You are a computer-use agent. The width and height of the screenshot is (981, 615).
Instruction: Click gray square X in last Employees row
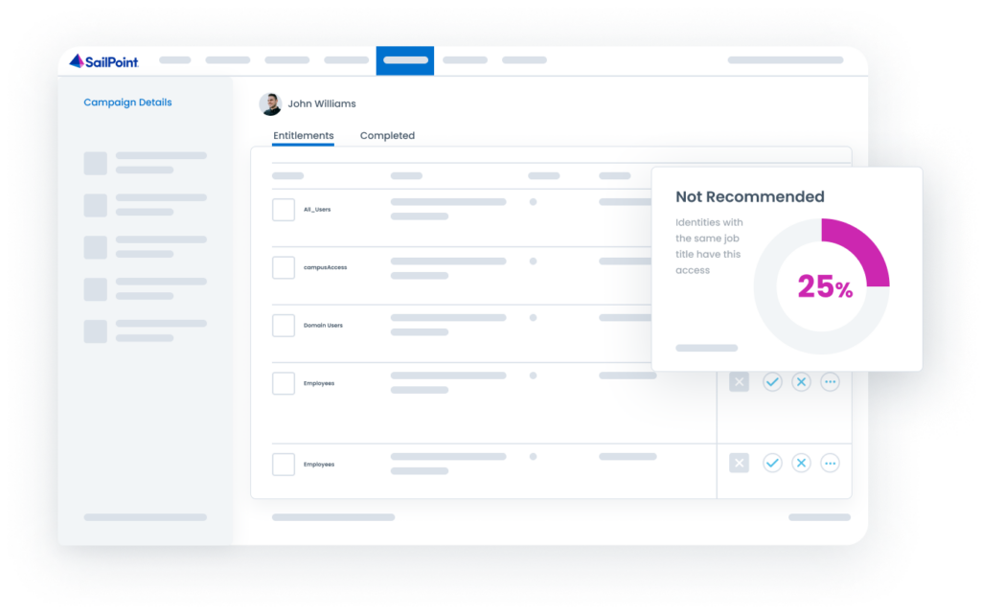[x=739, y=463]
